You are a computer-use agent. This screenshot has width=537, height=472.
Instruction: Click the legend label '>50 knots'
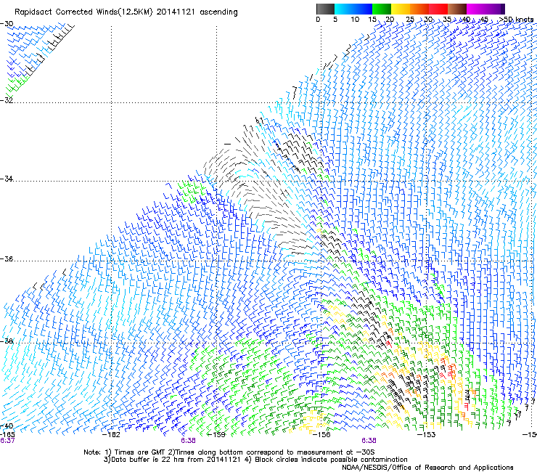[x=516, y=20]
